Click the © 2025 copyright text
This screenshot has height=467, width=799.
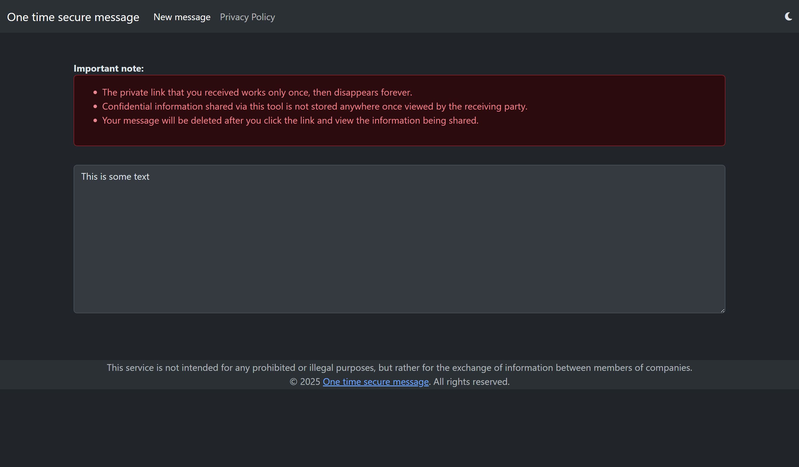[305, 382]
